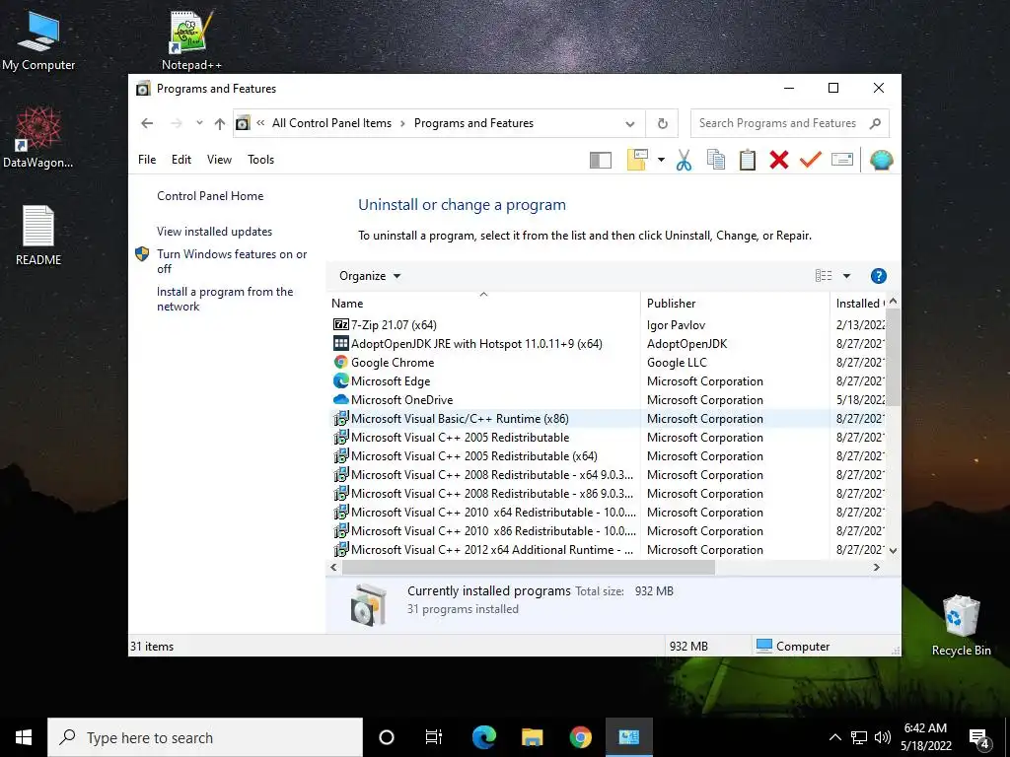Image resolution: width=1010 pixels, height=757 pixels.
Task: Open the folder views toolbar dropdown arrow
Action: click(661, 160)
